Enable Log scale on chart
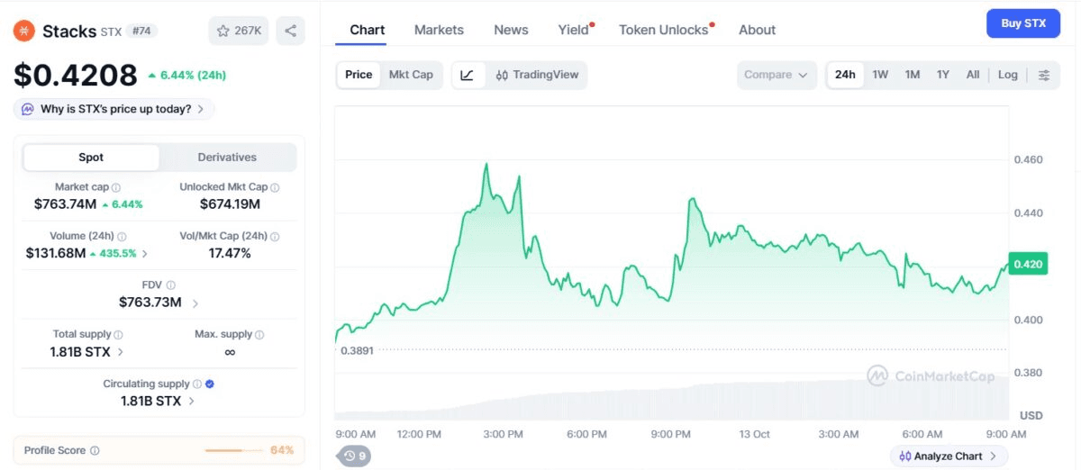 pyautogui.click(x=1008, y=75)
